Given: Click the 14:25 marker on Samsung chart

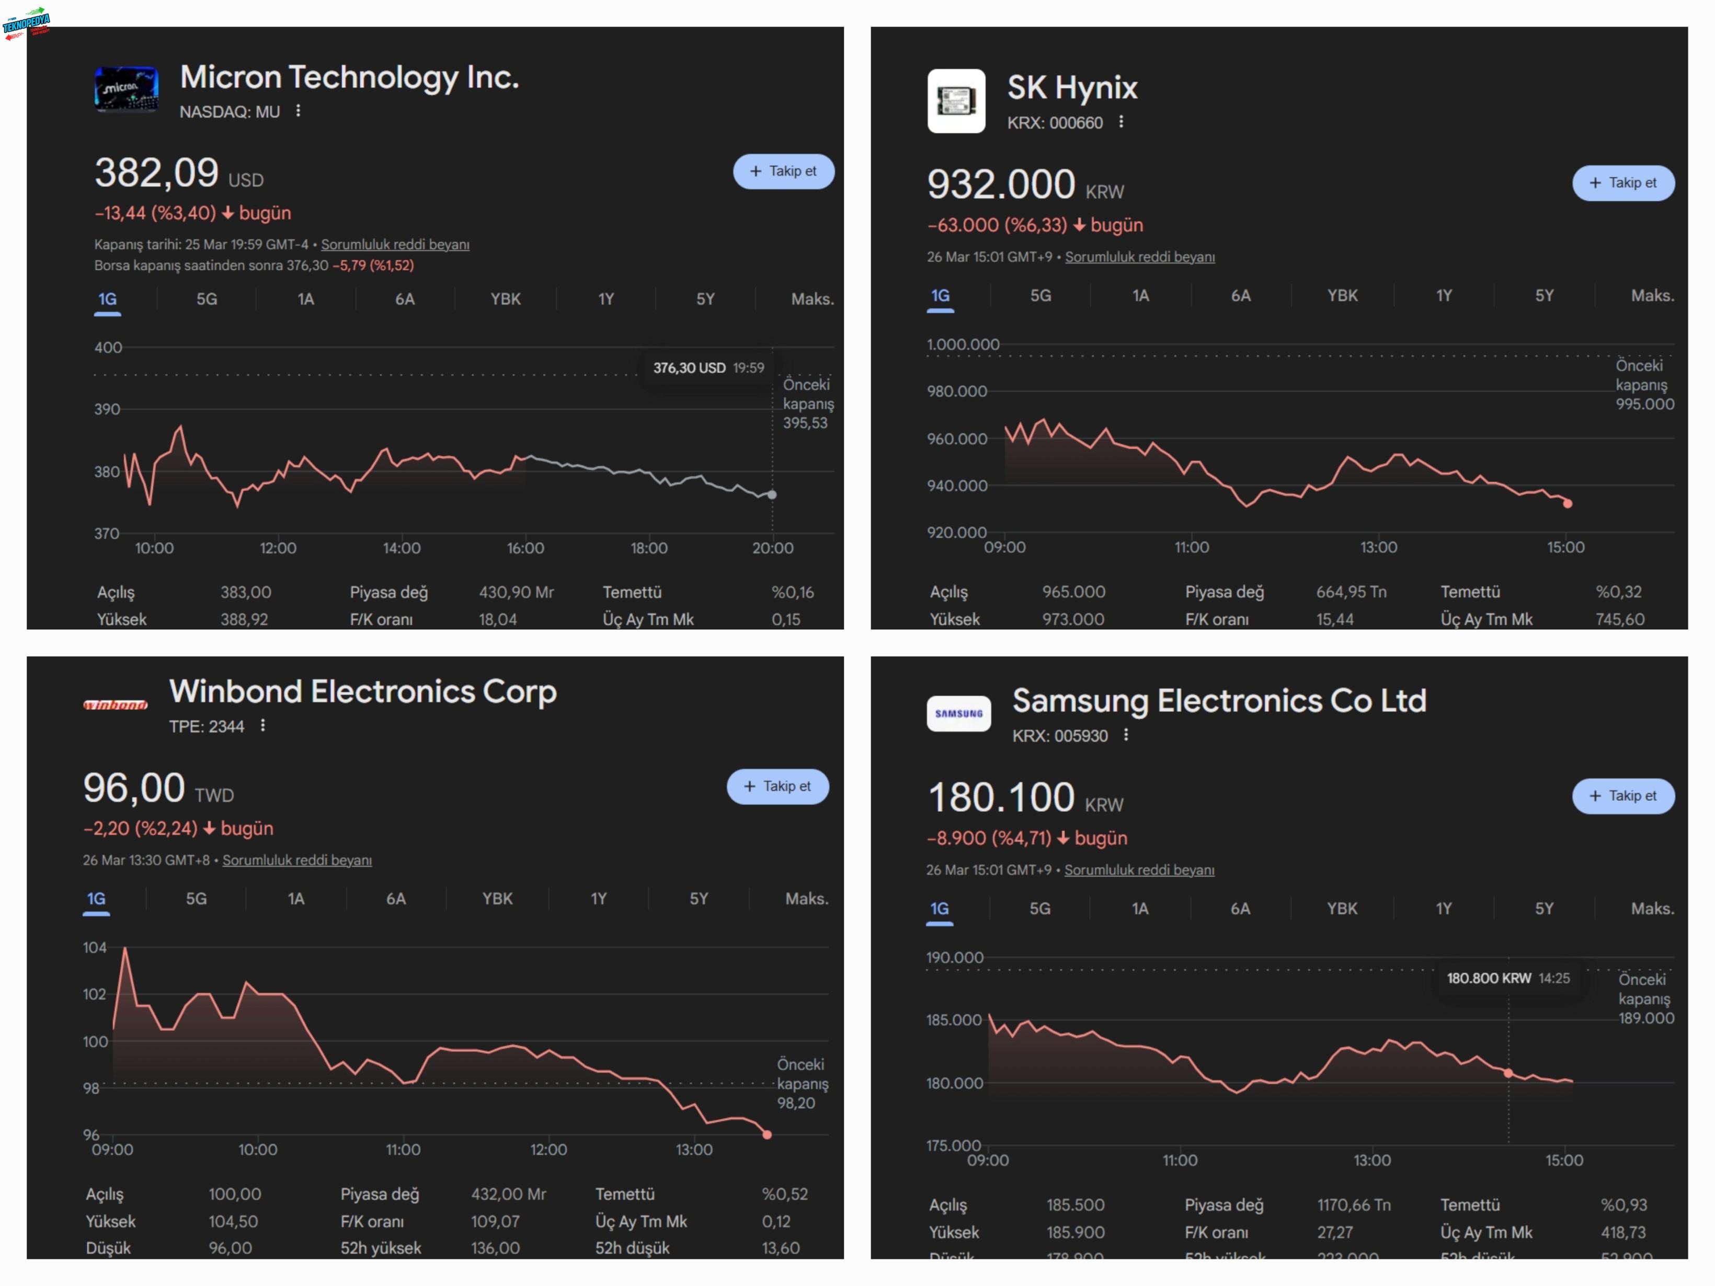Looking at the screenshot, I should coord(1508,1074).
